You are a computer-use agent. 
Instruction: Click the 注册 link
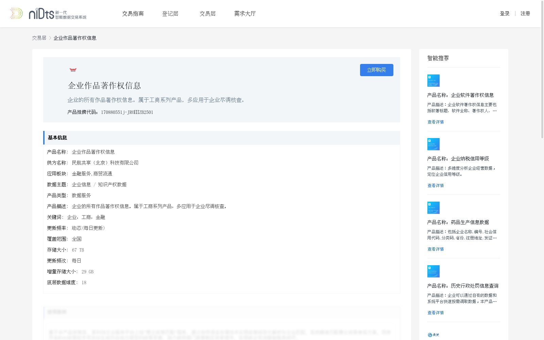click(x=525, y=14)
